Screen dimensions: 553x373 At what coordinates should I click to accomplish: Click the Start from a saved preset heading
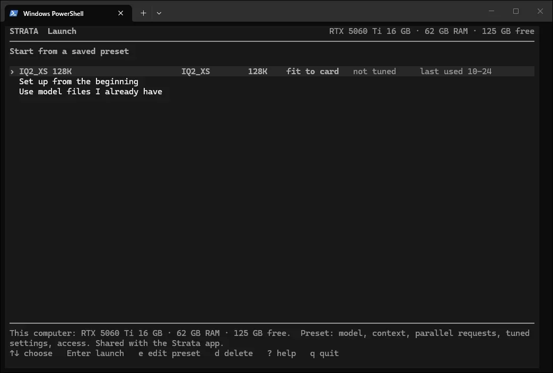(x=69, y=51)
